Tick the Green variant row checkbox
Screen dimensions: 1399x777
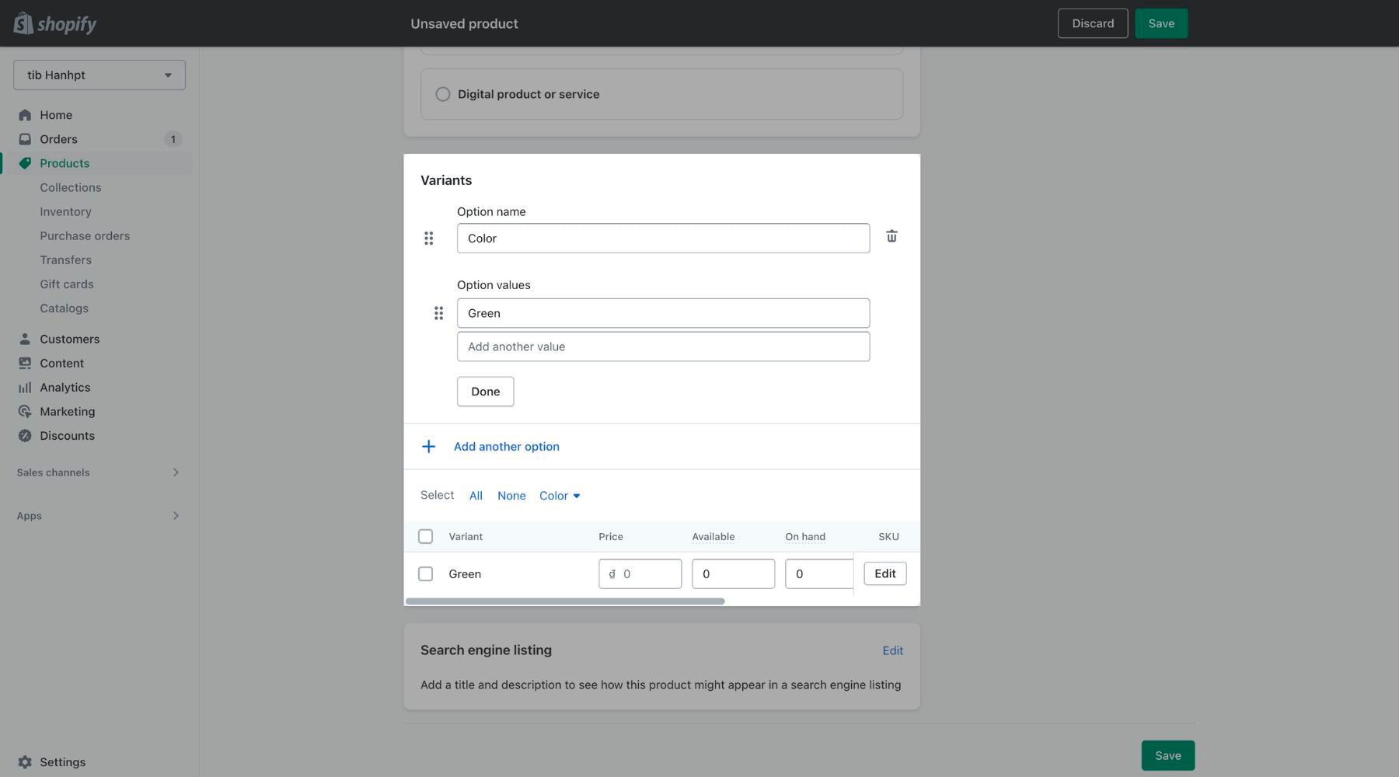coord(425,574)
